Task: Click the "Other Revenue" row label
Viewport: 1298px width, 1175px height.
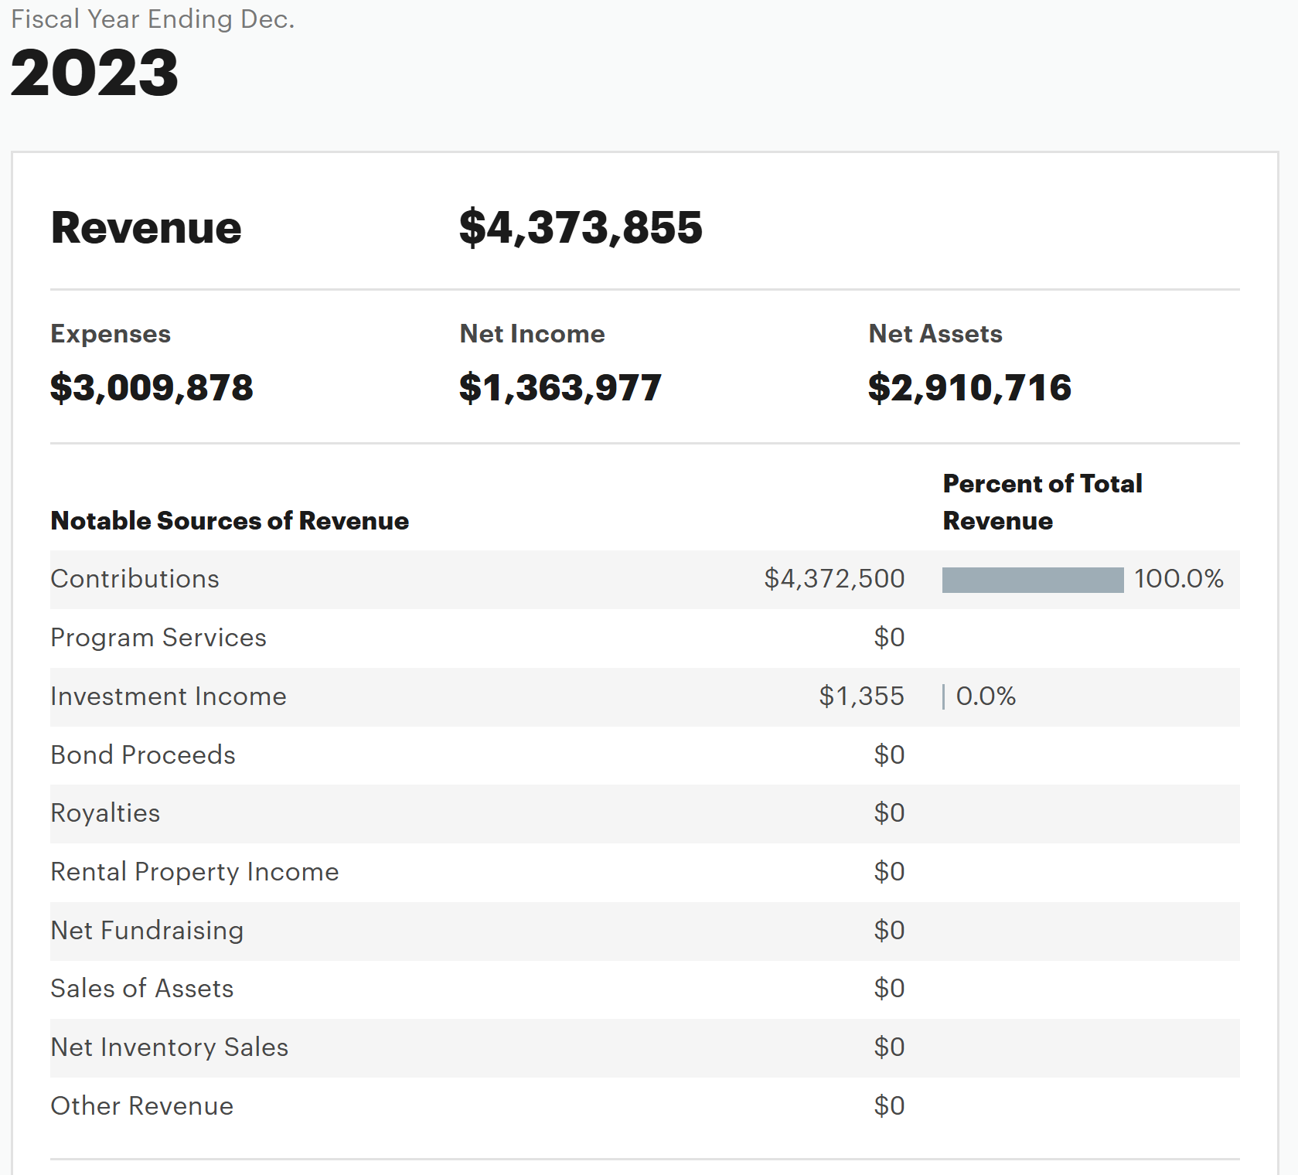Action: (142, 1106)
